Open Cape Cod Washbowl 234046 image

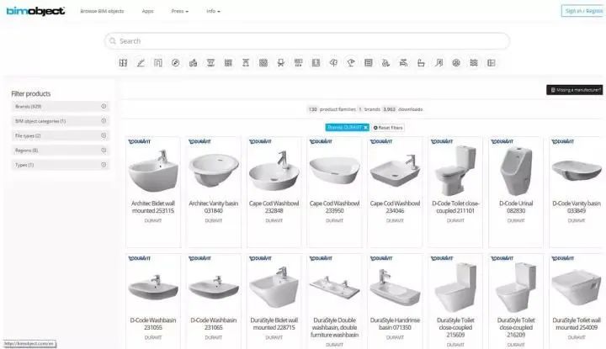pos(395,170)
